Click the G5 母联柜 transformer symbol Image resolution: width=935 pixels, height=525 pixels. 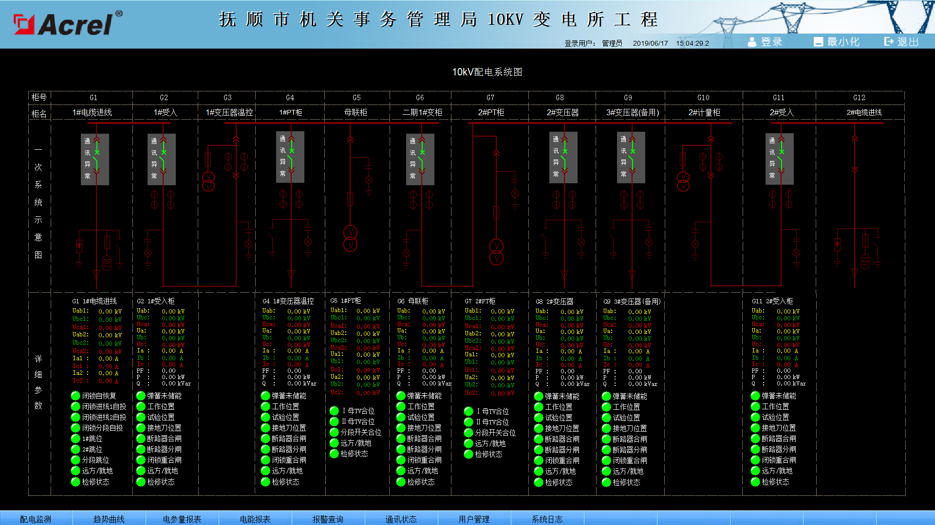(350, 238)
